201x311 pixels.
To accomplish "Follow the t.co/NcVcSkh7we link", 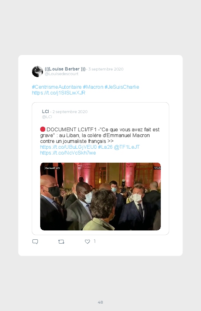I will coord(68,153).
